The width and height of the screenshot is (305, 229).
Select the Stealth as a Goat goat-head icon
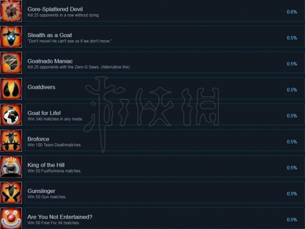pos(11,37)
